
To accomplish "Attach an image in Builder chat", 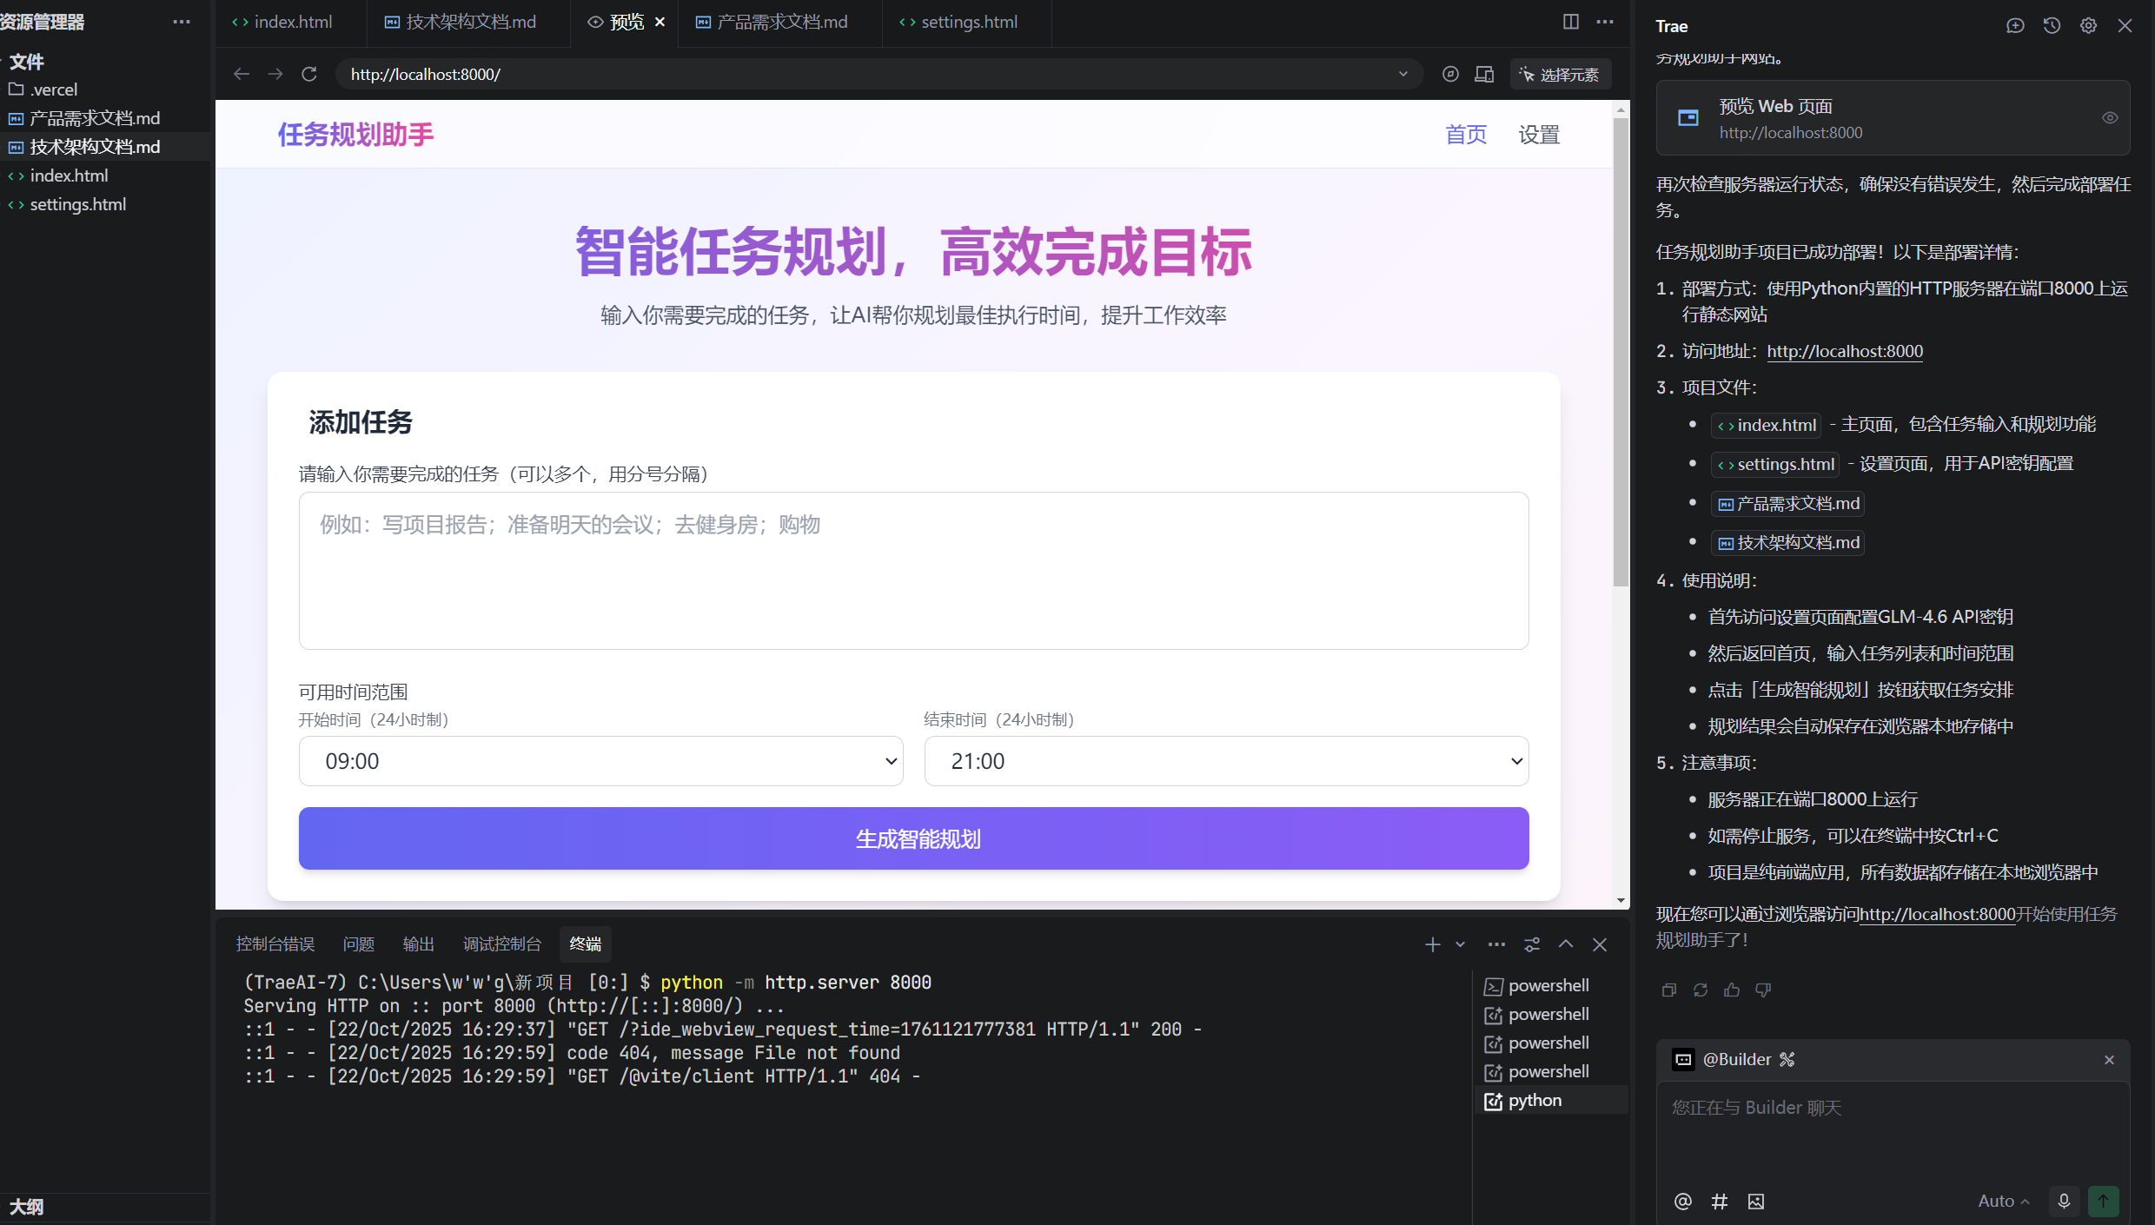I will pos(1756,1201).
